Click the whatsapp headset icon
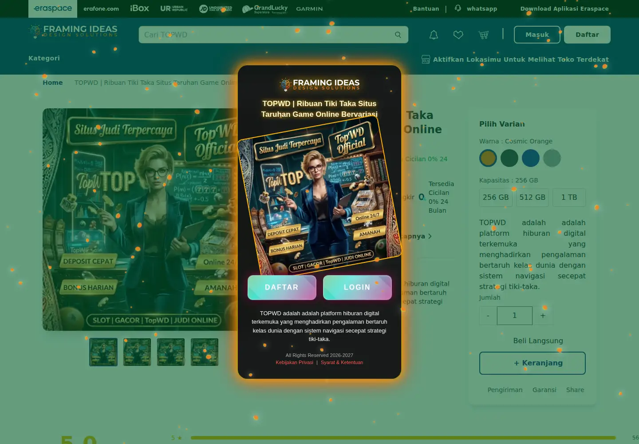Viewport: 639px width, 444px height. 458,8
